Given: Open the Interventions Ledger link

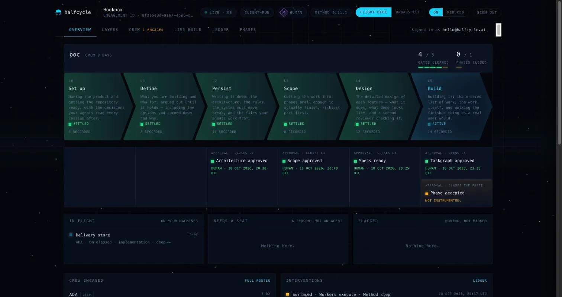Looking at the screenshot, I should coord(480,281).
